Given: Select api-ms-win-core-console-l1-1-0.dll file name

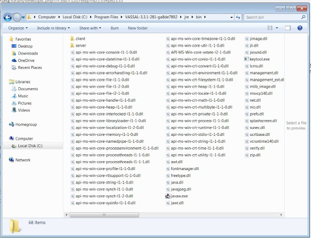Looking at the screenshot, I should (x=106, y=53).
